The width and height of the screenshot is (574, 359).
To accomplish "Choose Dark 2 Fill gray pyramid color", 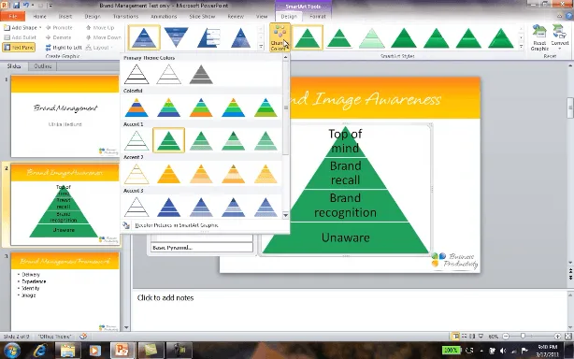I will click(x=201, y=74).
